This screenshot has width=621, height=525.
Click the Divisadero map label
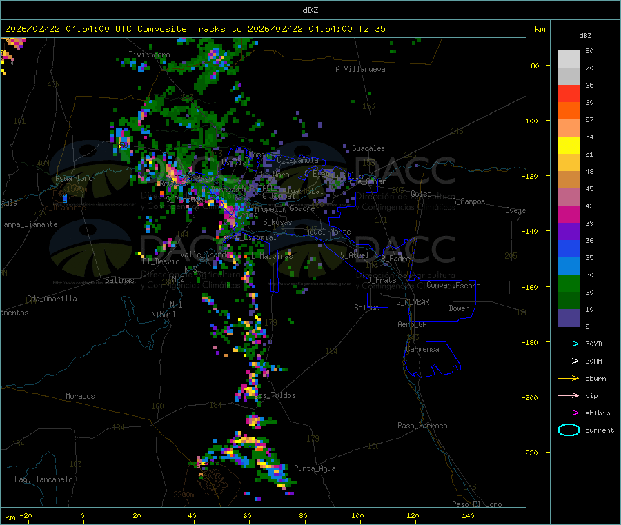(x=149, y=55)
